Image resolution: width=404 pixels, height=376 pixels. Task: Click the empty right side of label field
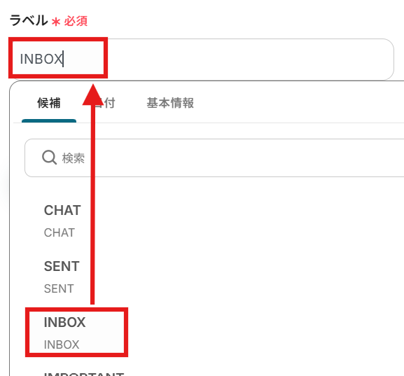click(250, 59)
